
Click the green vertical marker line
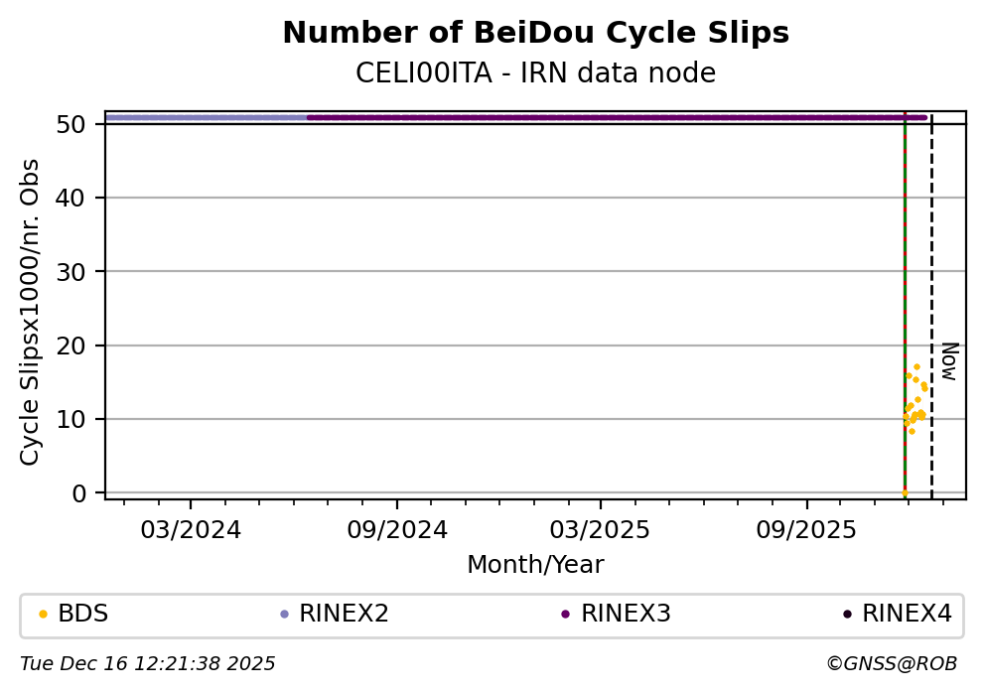[905, 298]
